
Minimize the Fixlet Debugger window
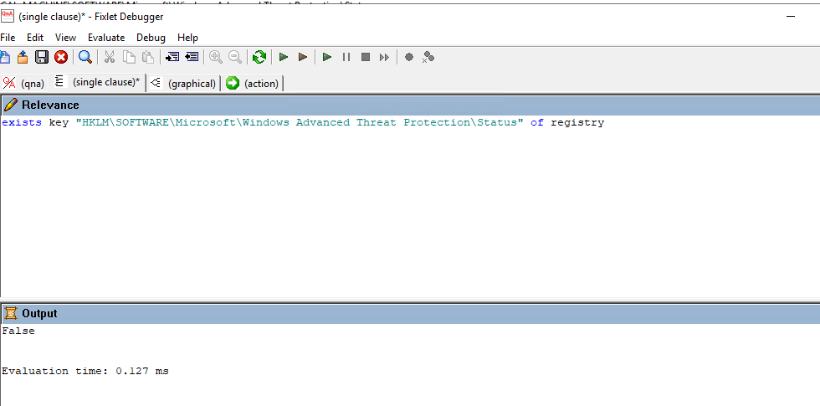click(x=790, y=17)
